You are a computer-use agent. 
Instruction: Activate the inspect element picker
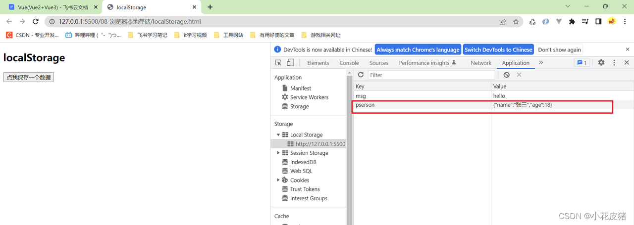[278, 63]
